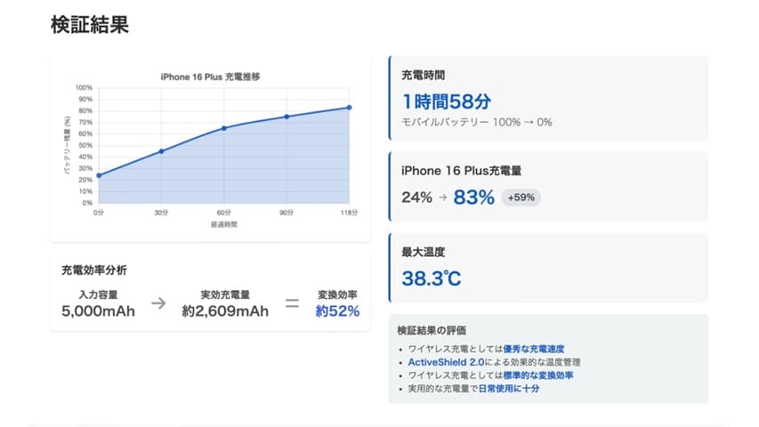Click the iPhone 16 Plus 充電推移 chart title
Image resolution: width=759 pixels, height=427 pixels.
coord(210,77)
